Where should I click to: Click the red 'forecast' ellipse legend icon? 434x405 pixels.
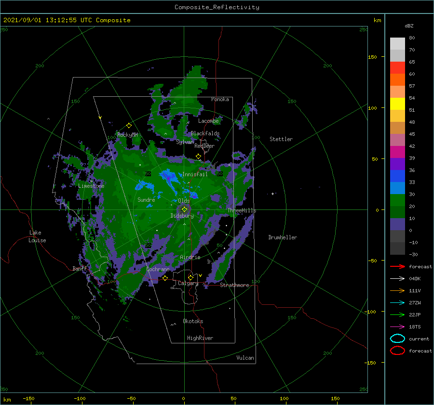click(397, 351)
